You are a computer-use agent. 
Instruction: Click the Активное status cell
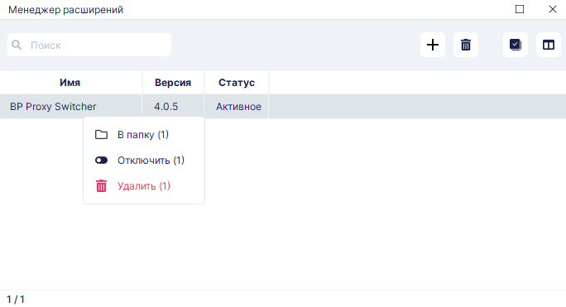pyautogui.click(x=238, y=107)
